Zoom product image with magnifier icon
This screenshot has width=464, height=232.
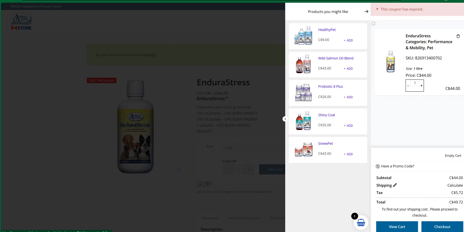click(x=179, y=169)
